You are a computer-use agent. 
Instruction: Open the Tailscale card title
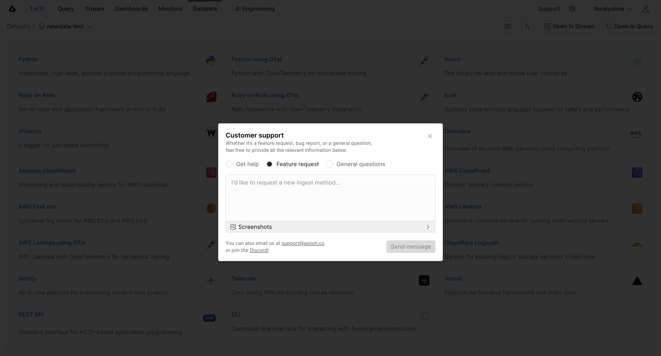[x=244, y=279]
